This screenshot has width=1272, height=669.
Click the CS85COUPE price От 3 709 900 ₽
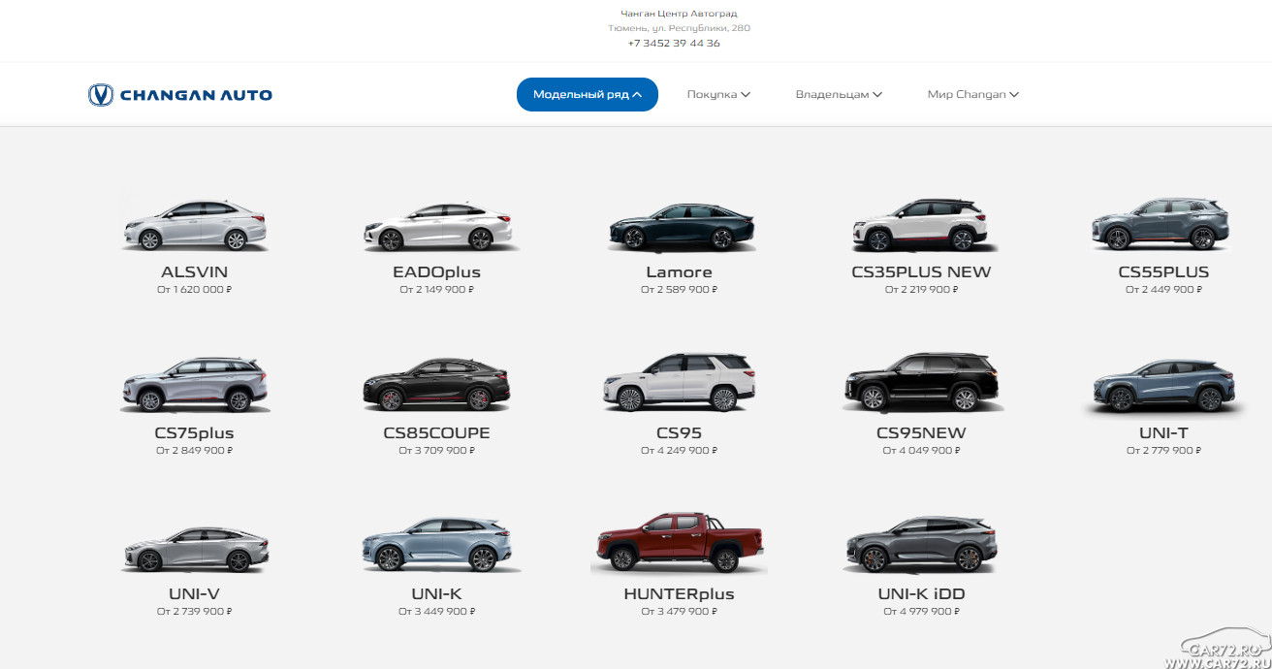[x=436, y=451]
